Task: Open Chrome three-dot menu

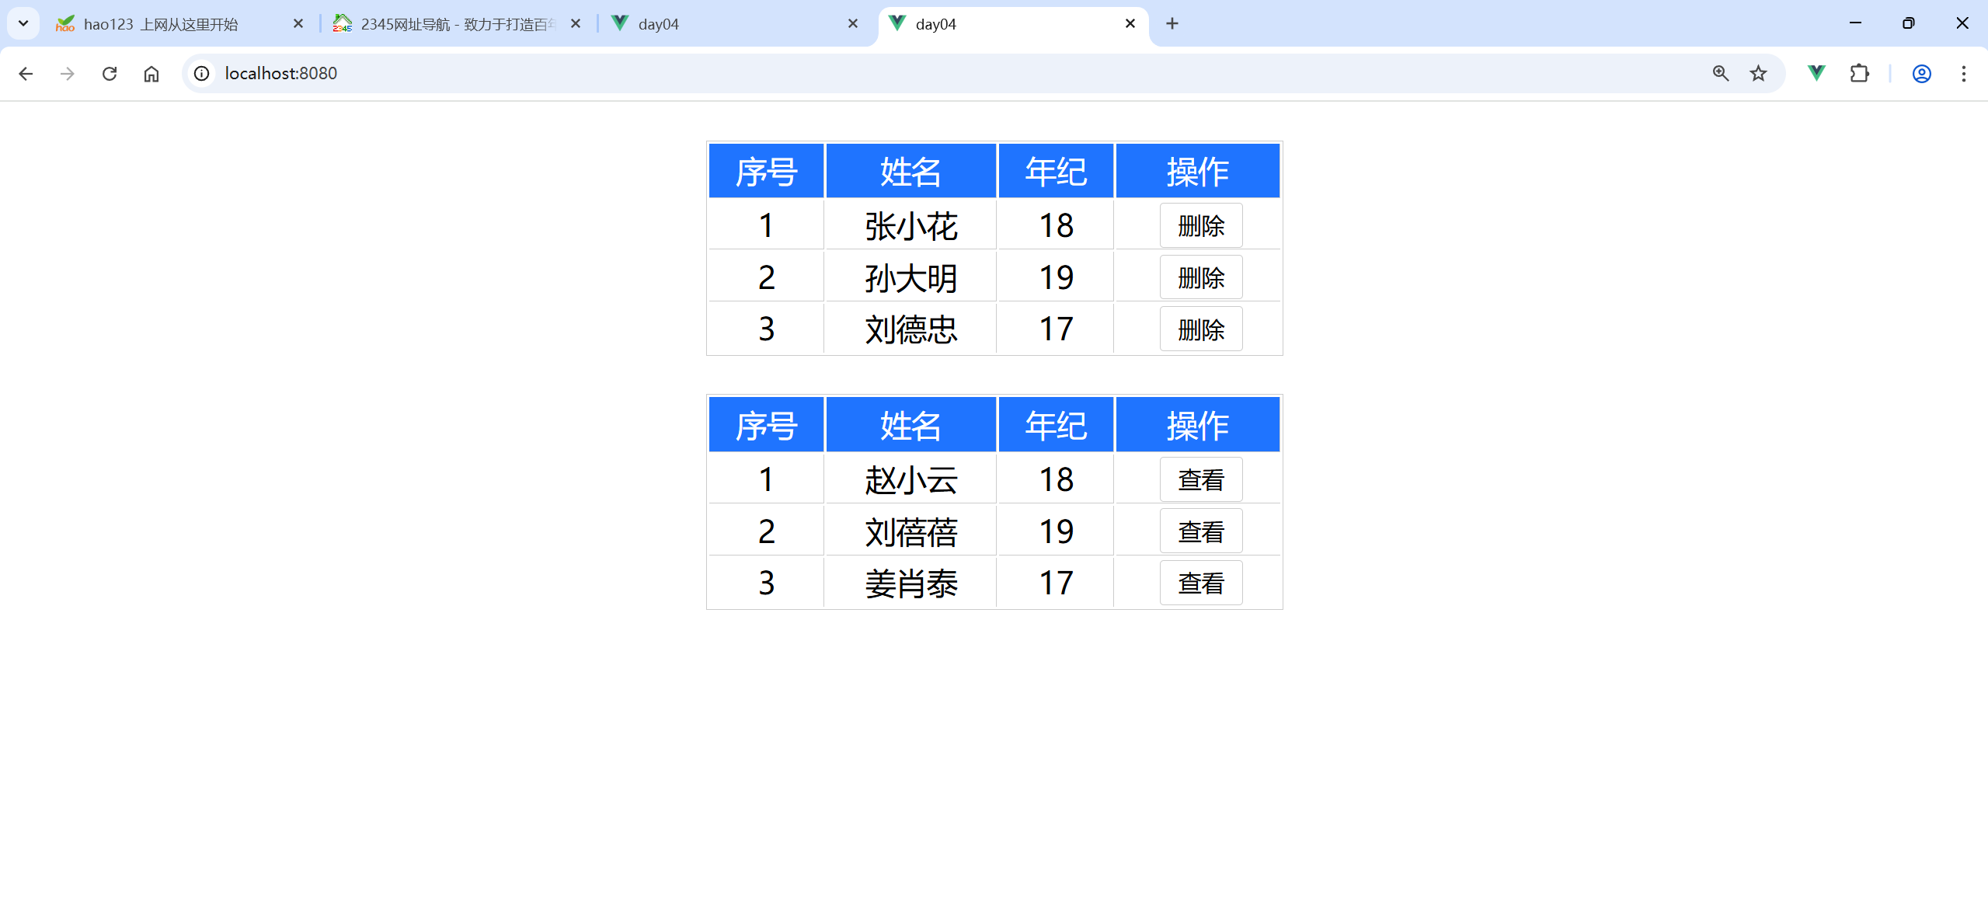Action: coord(1963,74)
